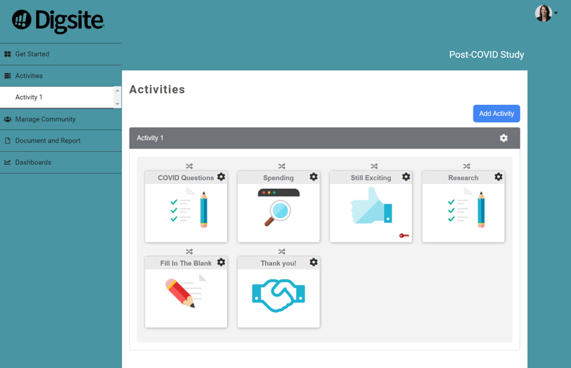Select Activity 1 in the sidebar submenu

[57, 97]
